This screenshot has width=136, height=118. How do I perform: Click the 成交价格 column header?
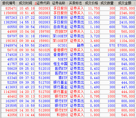tap(91, 3)
